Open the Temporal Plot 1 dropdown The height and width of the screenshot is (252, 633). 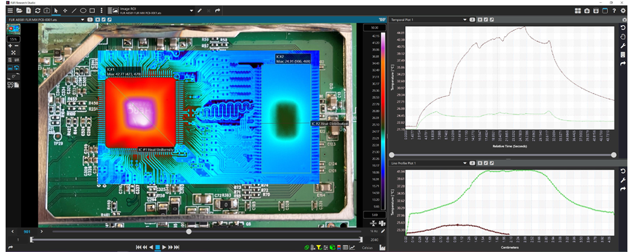tap(464, 20)
